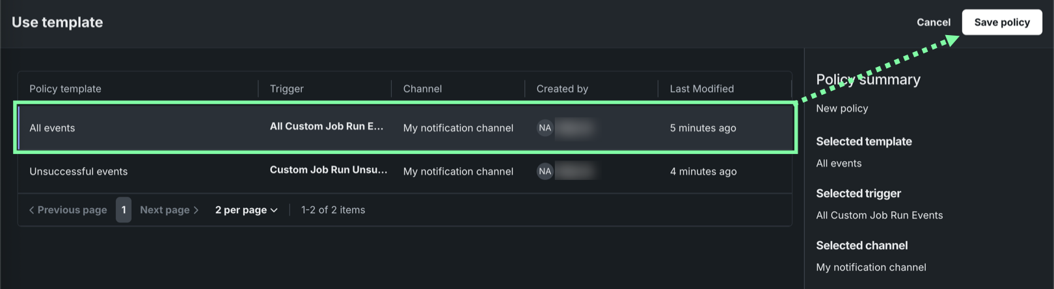Screen dimensions: 1054x289
Task: Click the per page dropdown chevron
Action: 274,210
